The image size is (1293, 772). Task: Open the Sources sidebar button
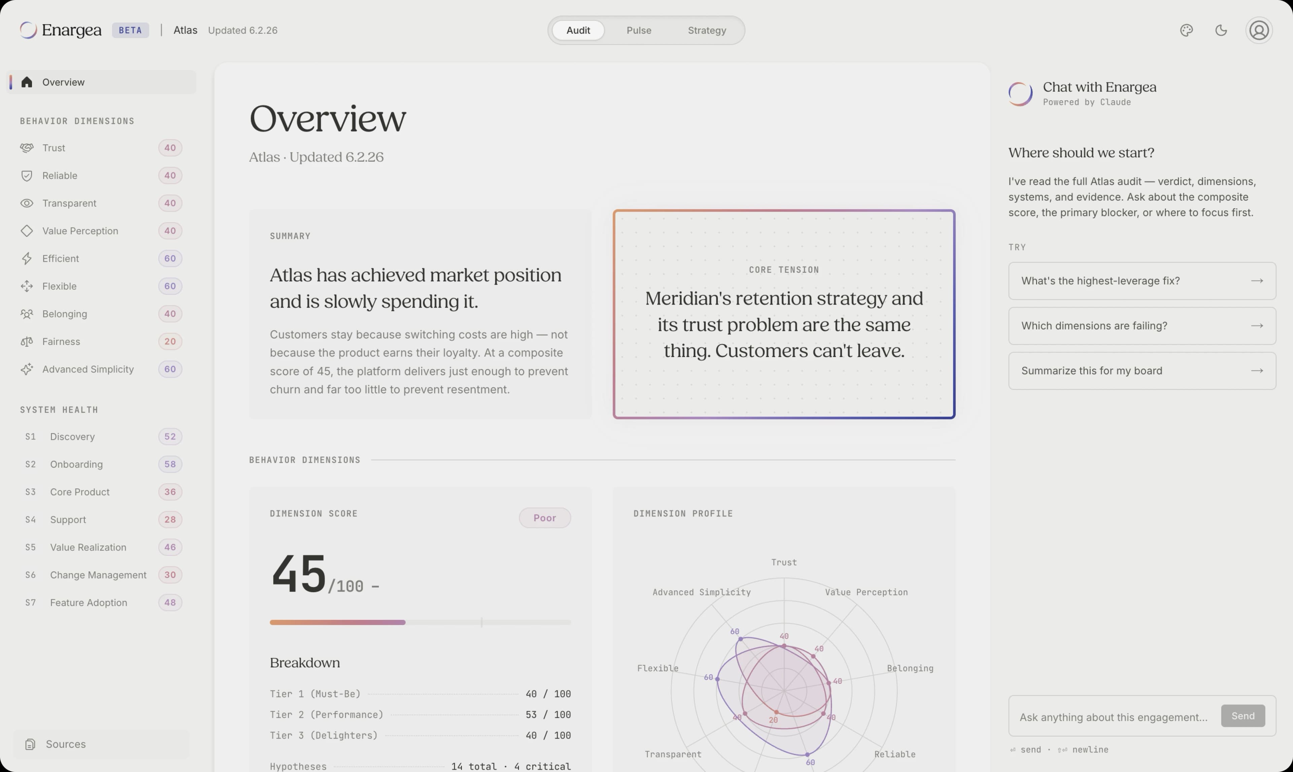tap(101, 744)
